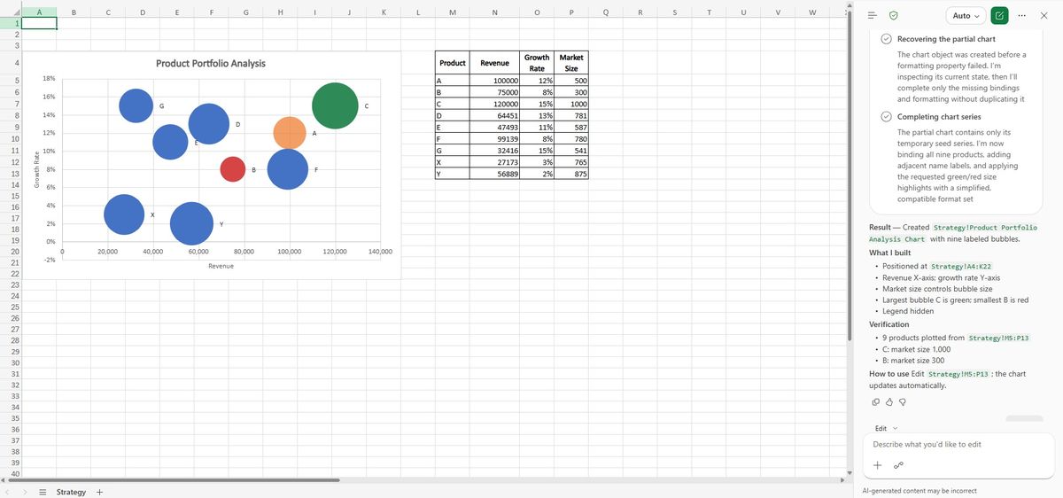
Task: Select the blue bubble labeled G
Action: 136,105
